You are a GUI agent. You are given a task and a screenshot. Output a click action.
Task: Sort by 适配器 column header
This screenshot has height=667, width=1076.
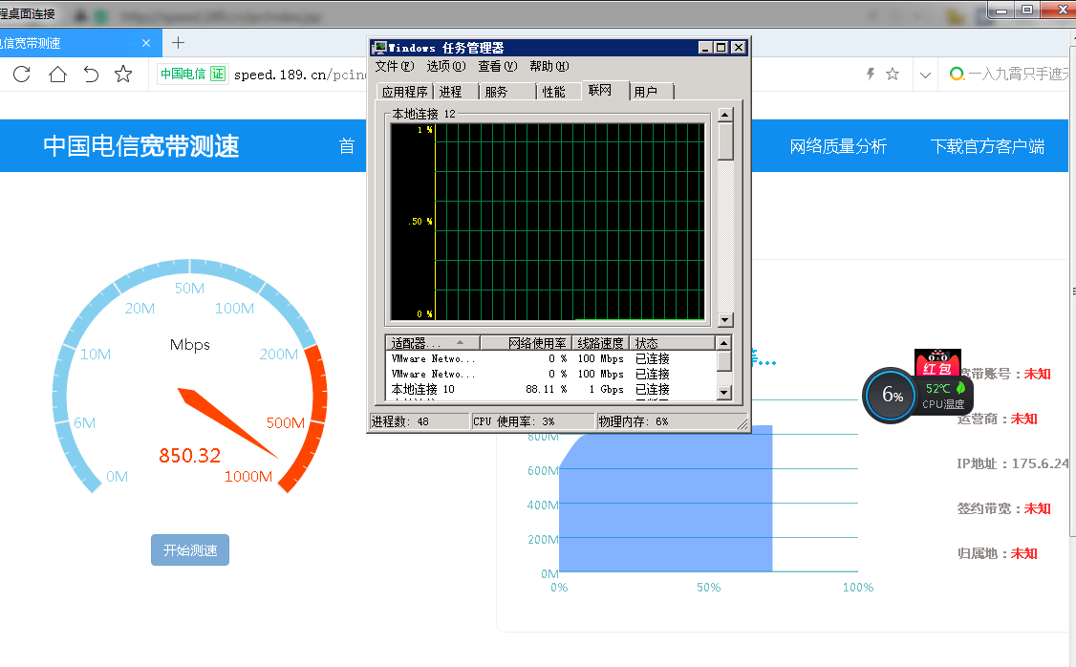tap(432, 342)
